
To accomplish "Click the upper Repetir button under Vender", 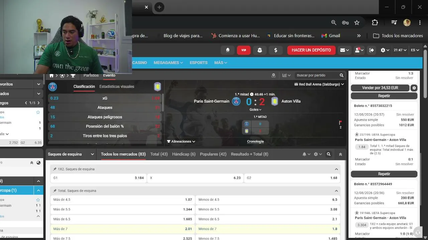I will 384,96.
